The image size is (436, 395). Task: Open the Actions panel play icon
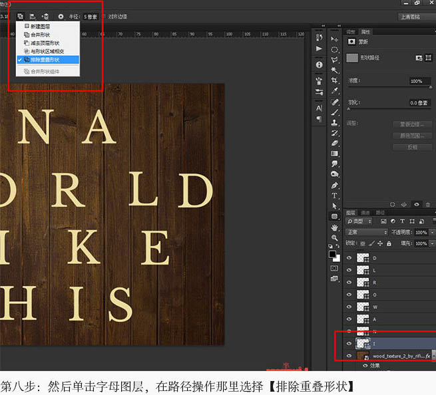[x=319, y=49]
